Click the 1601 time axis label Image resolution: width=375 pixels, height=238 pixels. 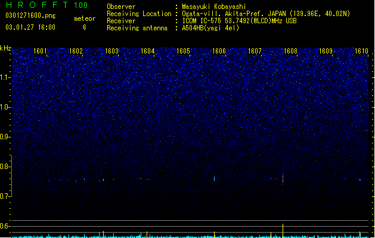[40, 51]
